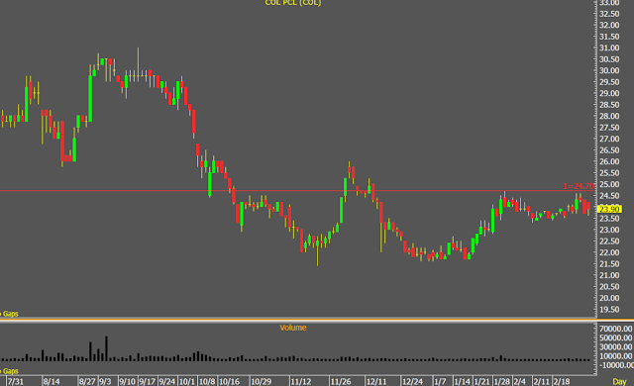Click the 10/8 date label
The width and height of the screenshot is (634, 386).
pos(207,382)
